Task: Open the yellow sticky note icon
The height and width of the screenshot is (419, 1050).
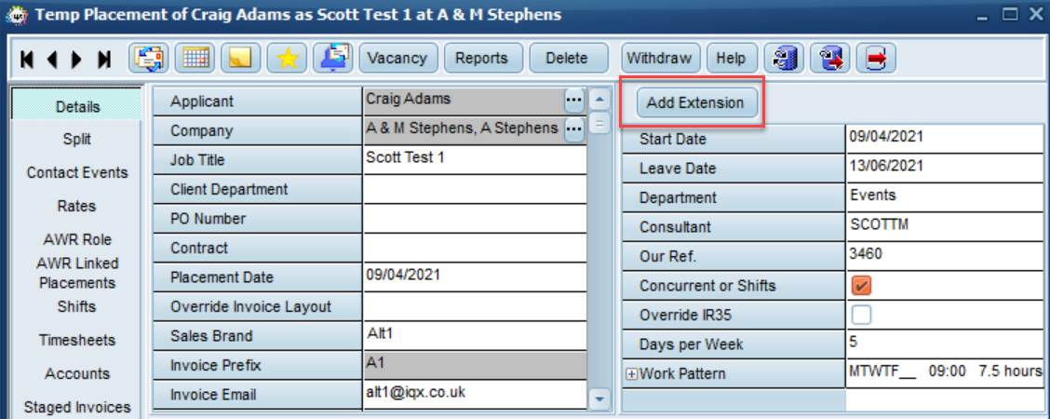Action: [240, 59]
